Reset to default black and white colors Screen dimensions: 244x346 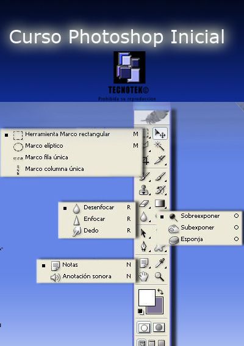141,311
